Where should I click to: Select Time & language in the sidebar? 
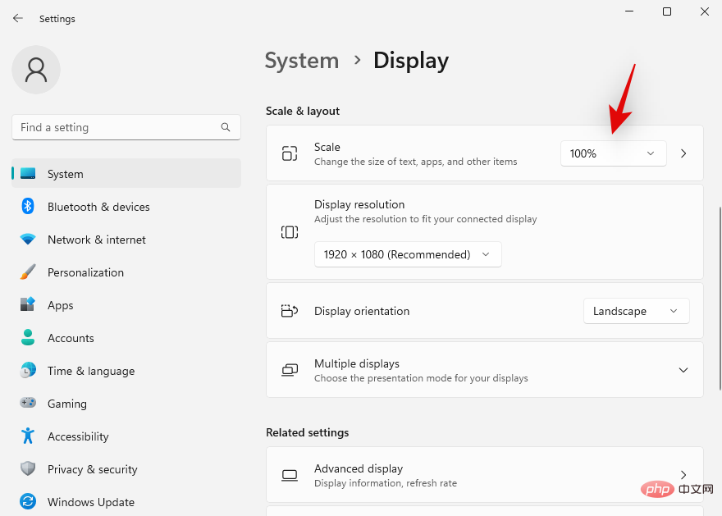pos(90,371)
